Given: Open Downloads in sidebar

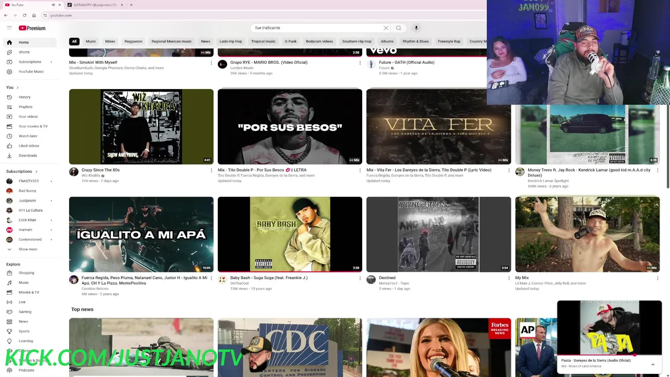Looking at the screenshot, I should (x=28, y=156).
